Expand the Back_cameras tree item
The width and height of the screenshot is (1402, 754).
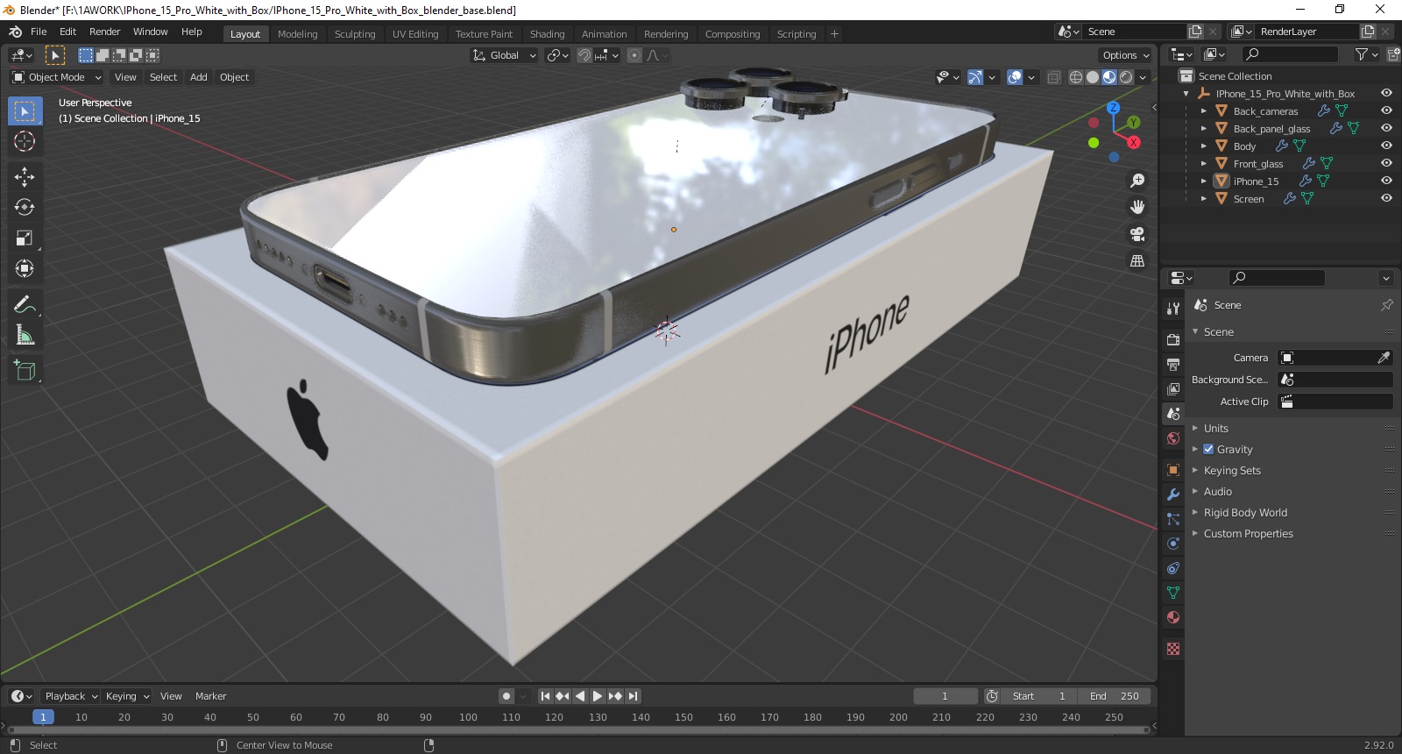[x=1203, y=111]
